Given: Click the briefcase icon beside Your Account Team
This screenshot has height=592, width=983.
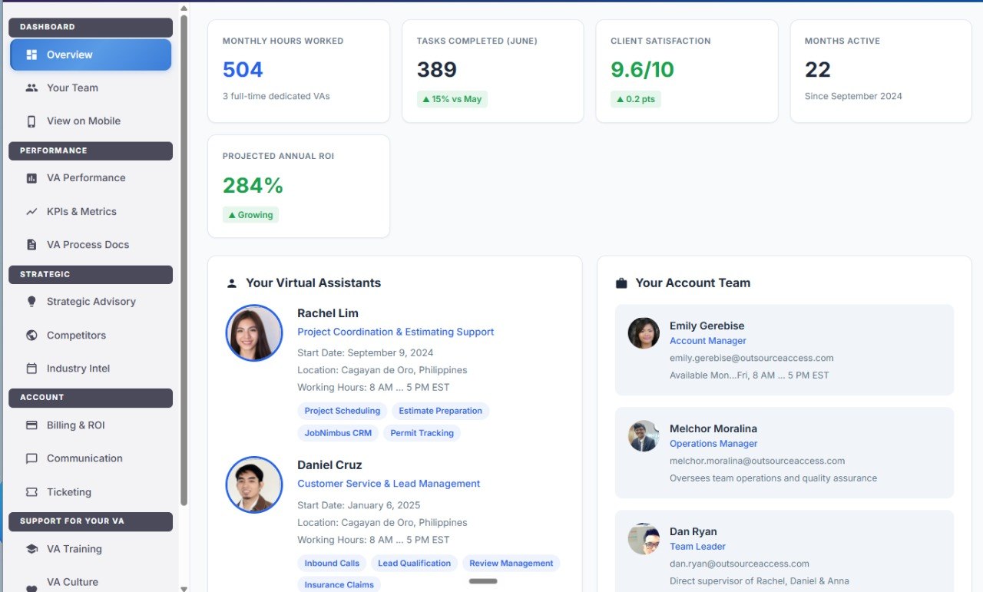Looking at the screenshot, I should (x=621, y=283).
